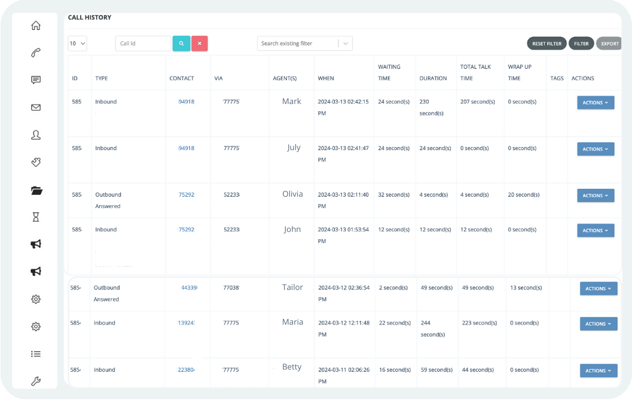Select the phone calls sidebar icon
Viewport: 632px width, 400px height.
[x=35, y=53]
